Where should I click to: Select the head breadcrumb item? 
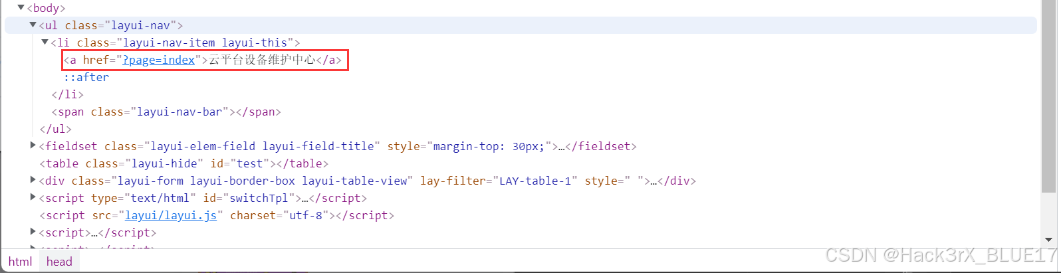pyautogui.click(x=59, y=262)
